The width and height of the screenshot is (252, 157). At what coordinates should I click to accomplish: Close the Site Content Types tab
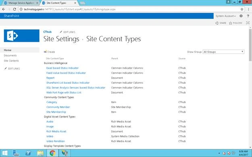(75, 3)
